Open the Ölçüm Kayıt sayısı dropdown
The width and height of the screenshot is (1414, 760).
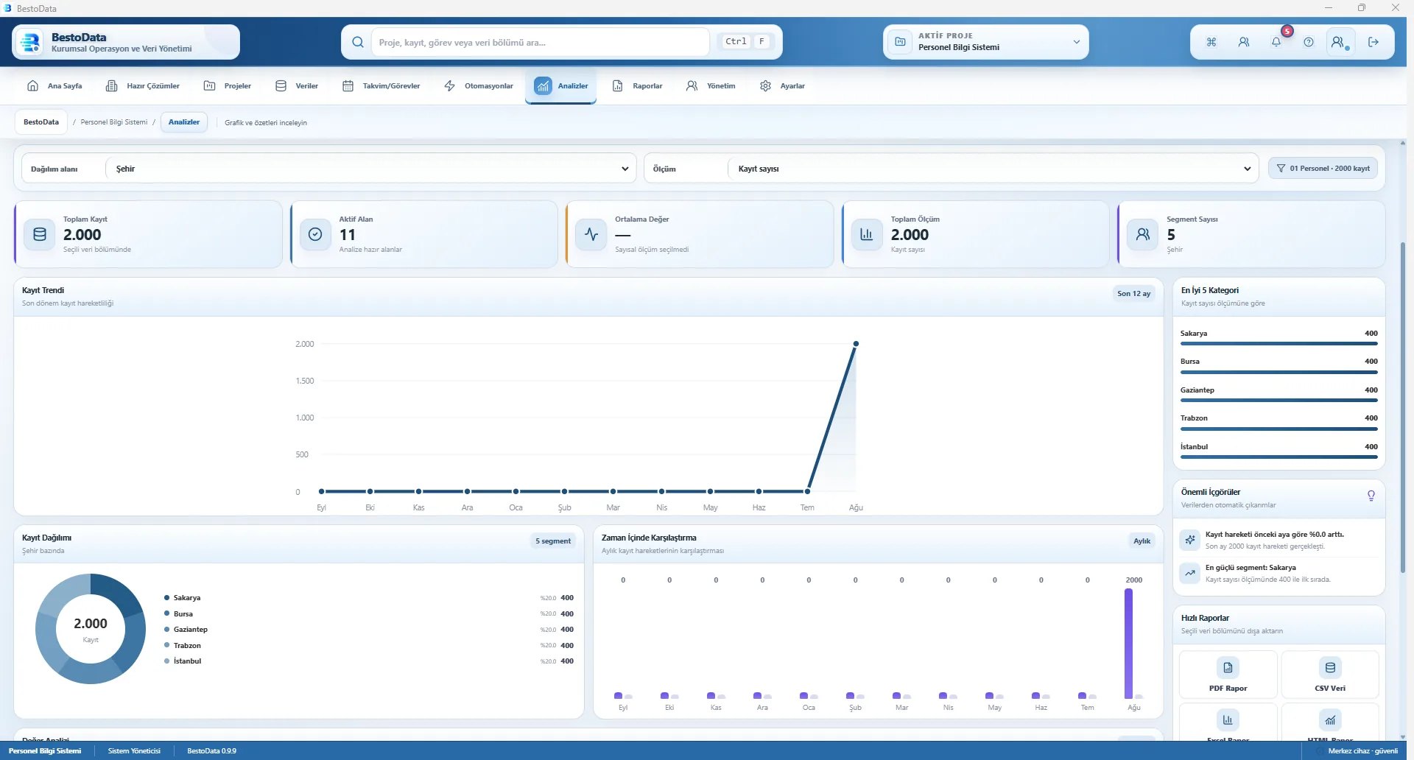(992, 169)
